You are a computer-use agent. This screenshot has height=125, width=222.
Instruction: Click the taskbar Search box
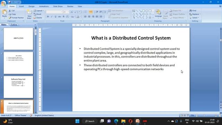90,121
